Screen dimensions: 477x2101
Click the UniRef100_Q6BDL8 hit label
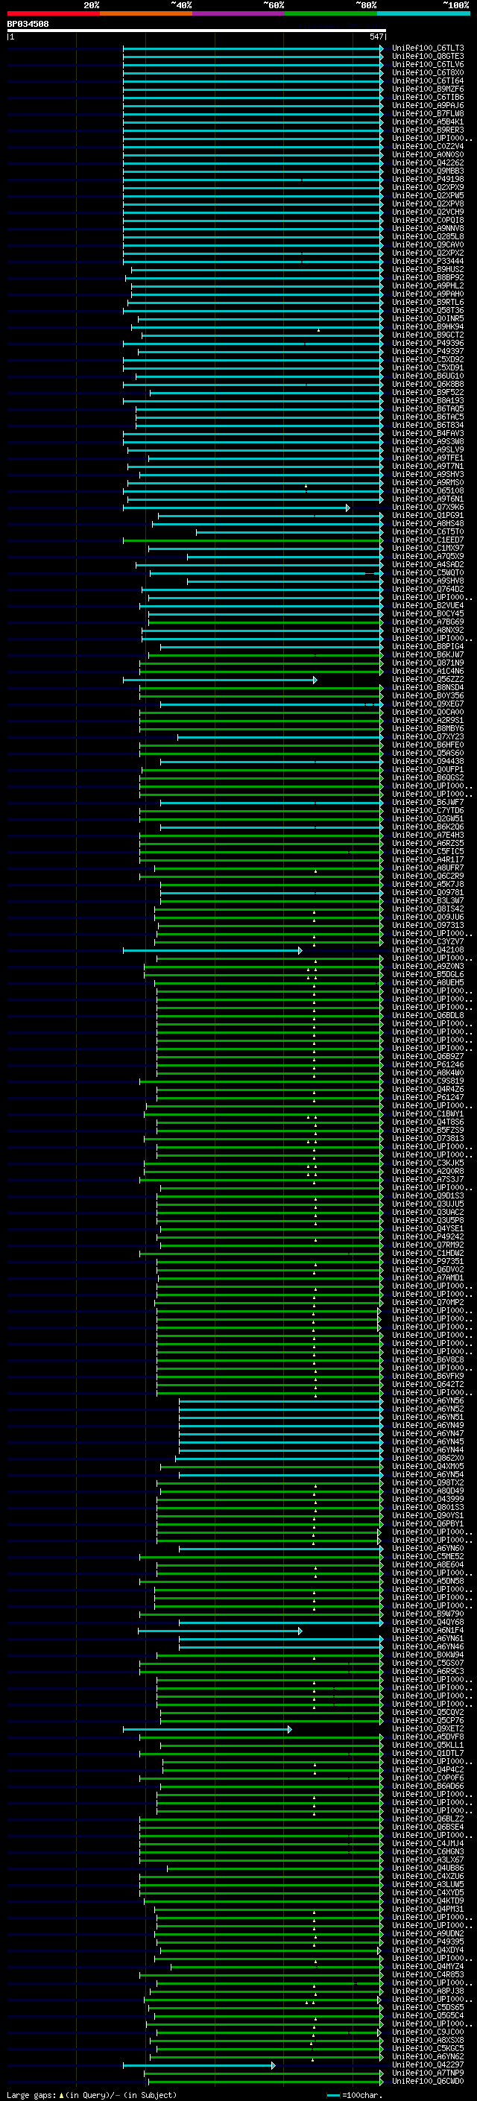pos(428,1015)
